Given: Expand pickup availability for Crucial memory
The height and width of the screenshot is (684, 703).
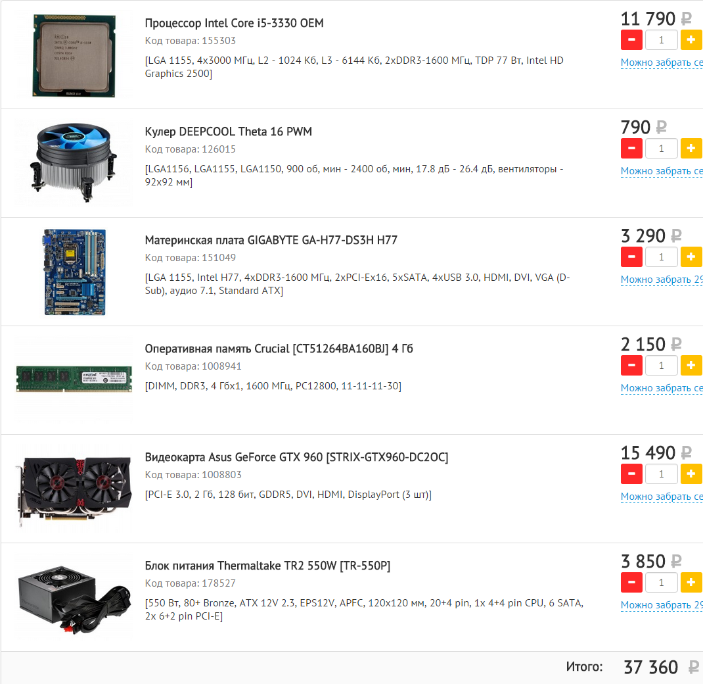Looking at the screenshot, I should (x=662, y=388).
